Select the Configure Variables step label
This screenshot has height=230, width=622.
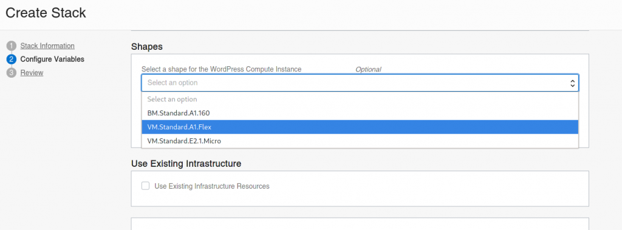click(x=52, y=59)
